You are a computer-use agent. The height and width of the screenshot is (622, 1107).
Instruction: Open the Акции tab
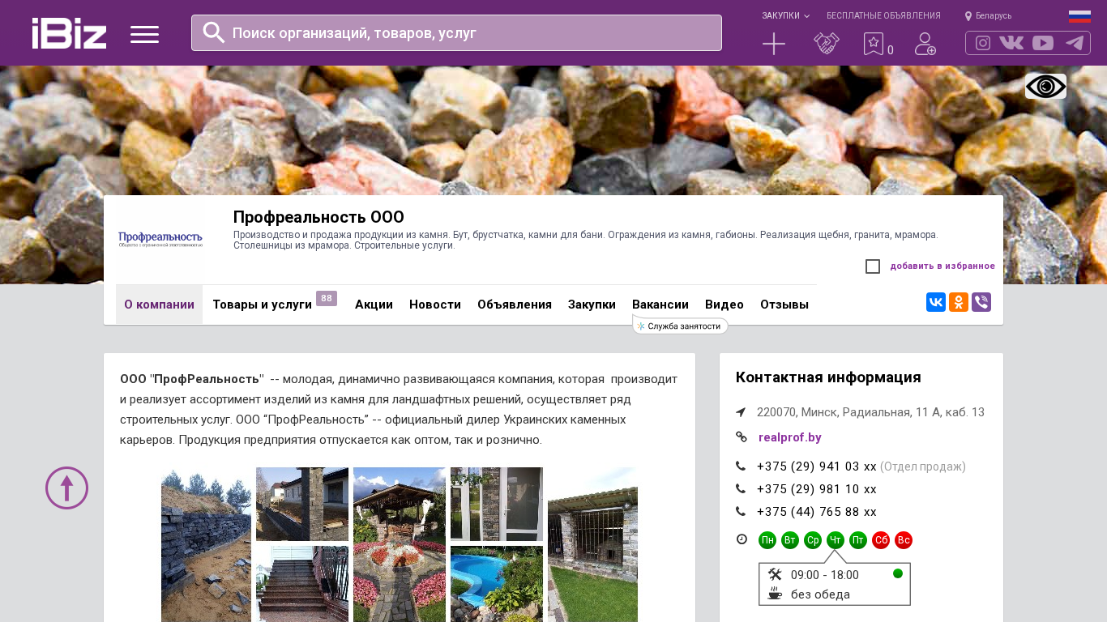(x=374, y=305)
